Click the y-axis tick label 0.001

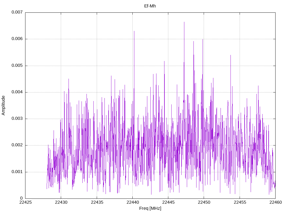17,172
